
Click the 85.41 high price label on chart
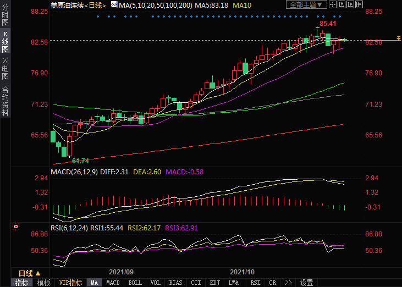click(x=328, y=24)
